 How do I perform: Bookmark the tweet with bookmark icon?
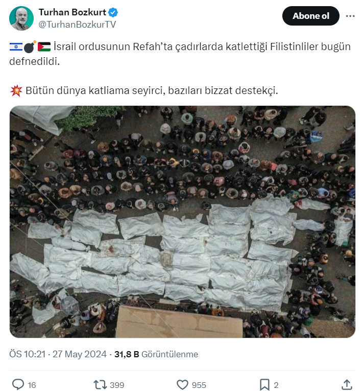[264, 384]
